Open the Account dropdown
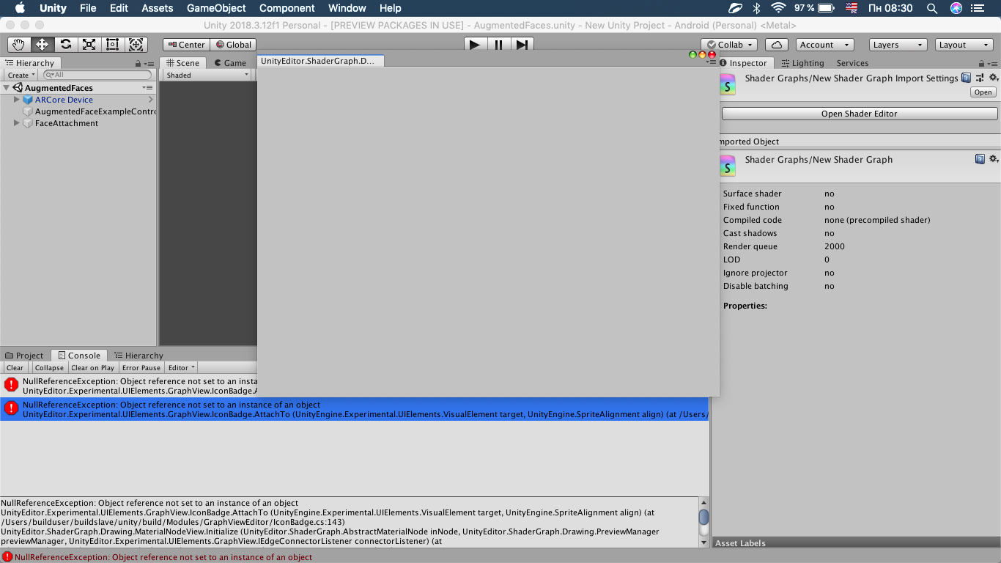Screen dimensions: 1001x563 tap(824, 45)
